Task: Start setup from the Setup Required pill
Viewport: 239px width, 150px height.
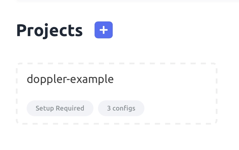Action: 60,108
